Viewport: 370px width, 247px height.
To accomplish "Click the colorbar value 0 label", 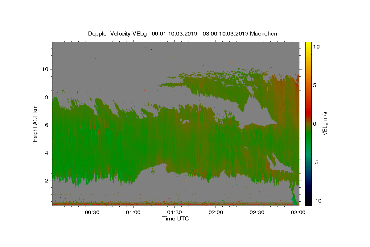I will coord(315,124).
